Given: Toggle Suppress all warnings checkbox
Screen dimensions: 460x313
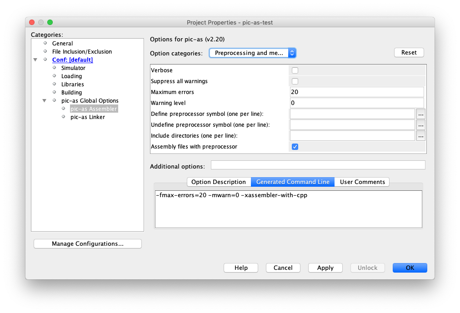Looking at the screenshot, I should click(295, 81).
